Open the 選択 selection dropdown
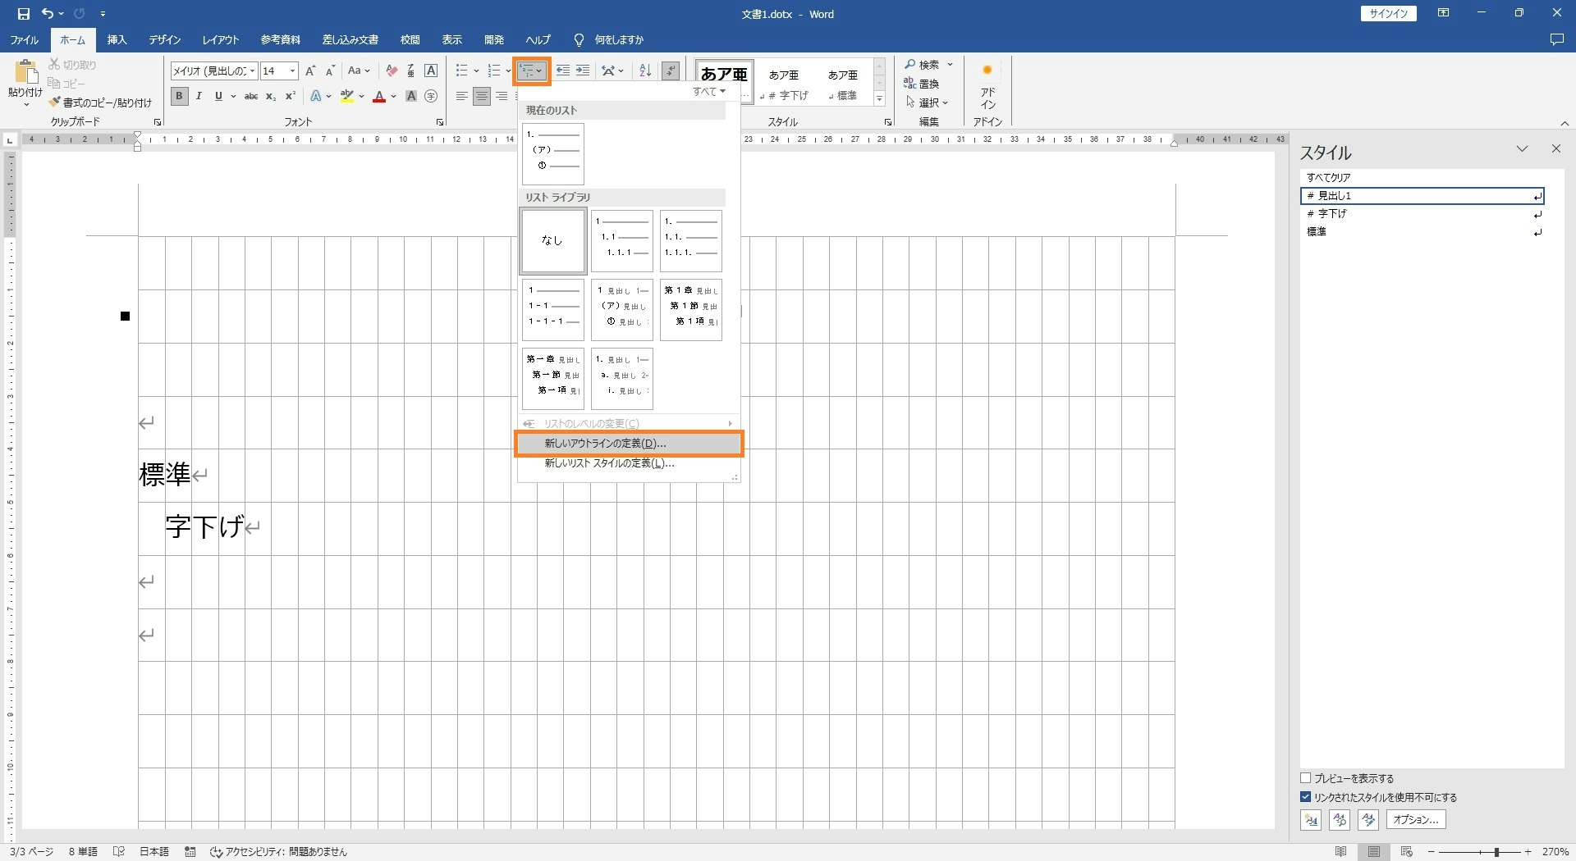Screen dimensions: 1576x861 tap(928, 102)
